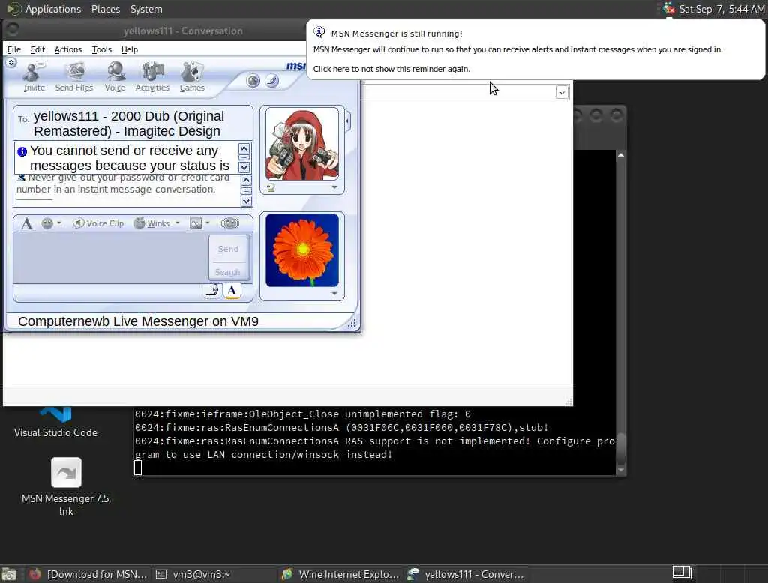Start a Voice call
Screen dimensions: 768x583
(115, 77)
